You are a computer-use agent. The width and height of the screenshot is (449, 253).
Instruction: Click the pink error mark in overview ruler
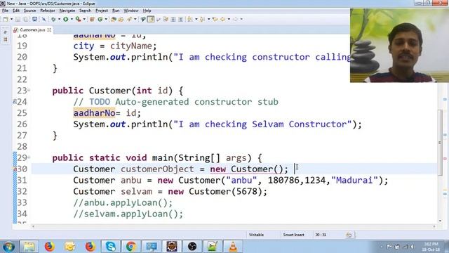[445, 159]
